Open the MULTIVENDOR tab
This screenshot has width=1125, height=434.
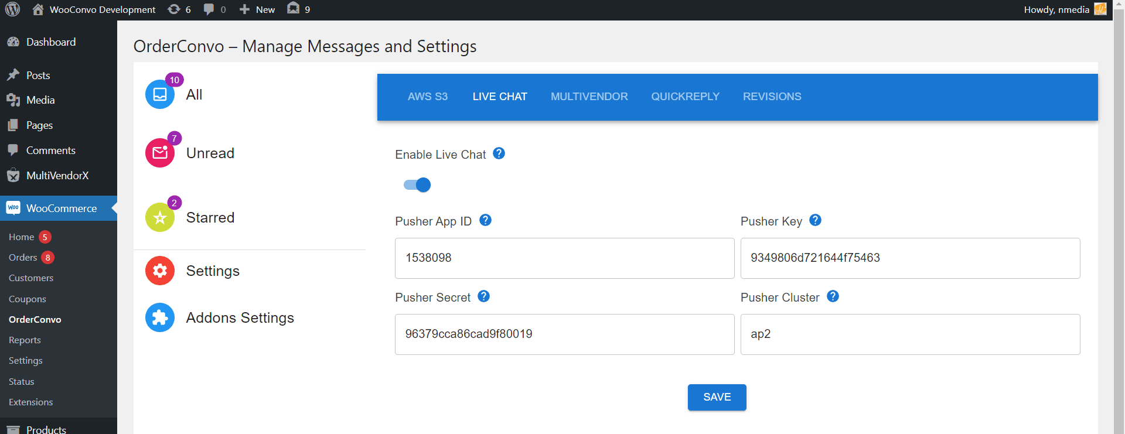(x=589, y=97)
